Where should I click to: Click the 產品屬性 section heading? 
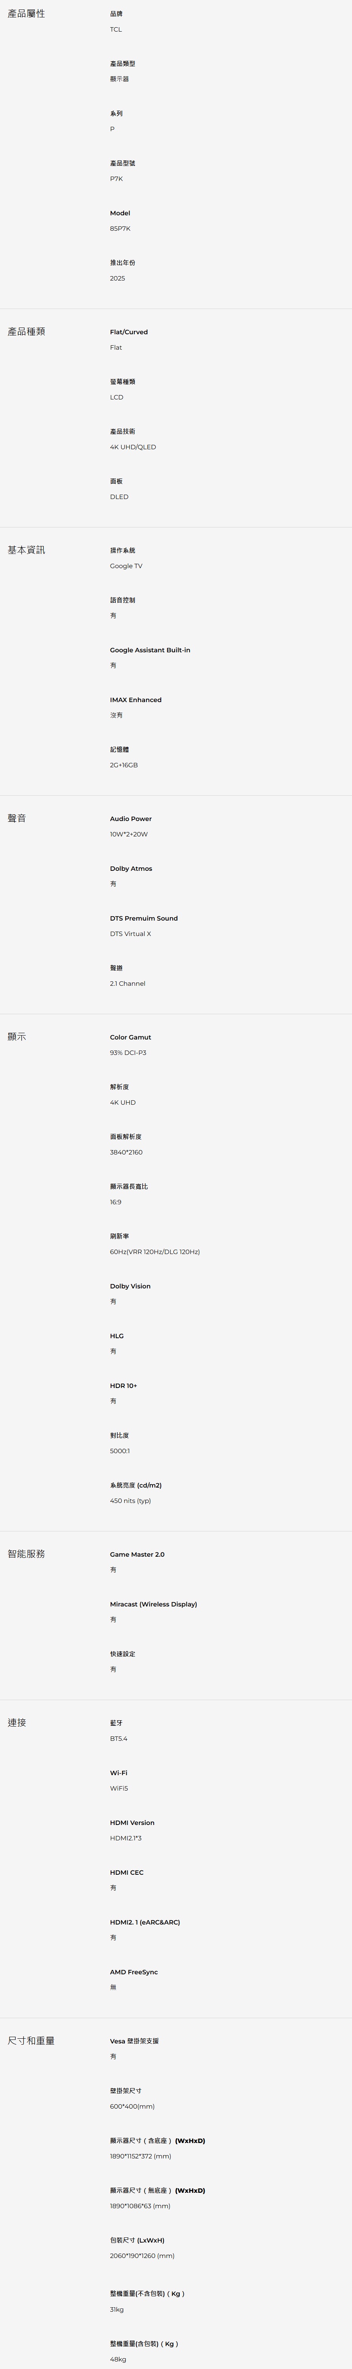[26, 14]
